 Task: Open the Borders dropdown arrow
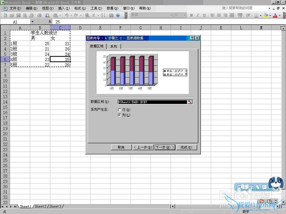coord(261,15)
